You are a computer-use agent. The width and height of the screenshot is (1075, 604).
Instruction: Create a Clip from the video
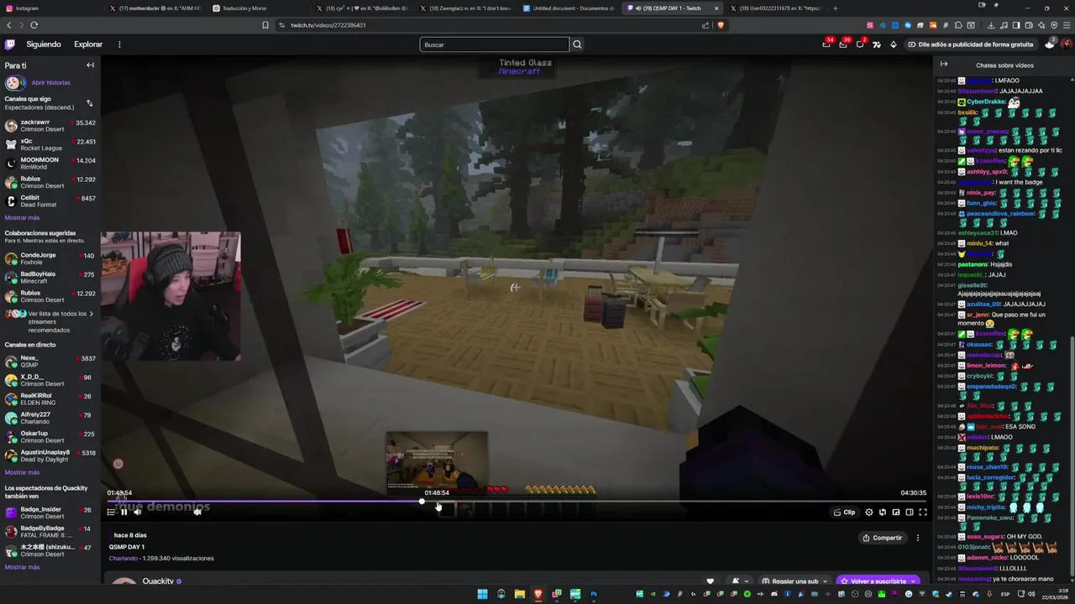pyautogui.click(x=844, y=513)
